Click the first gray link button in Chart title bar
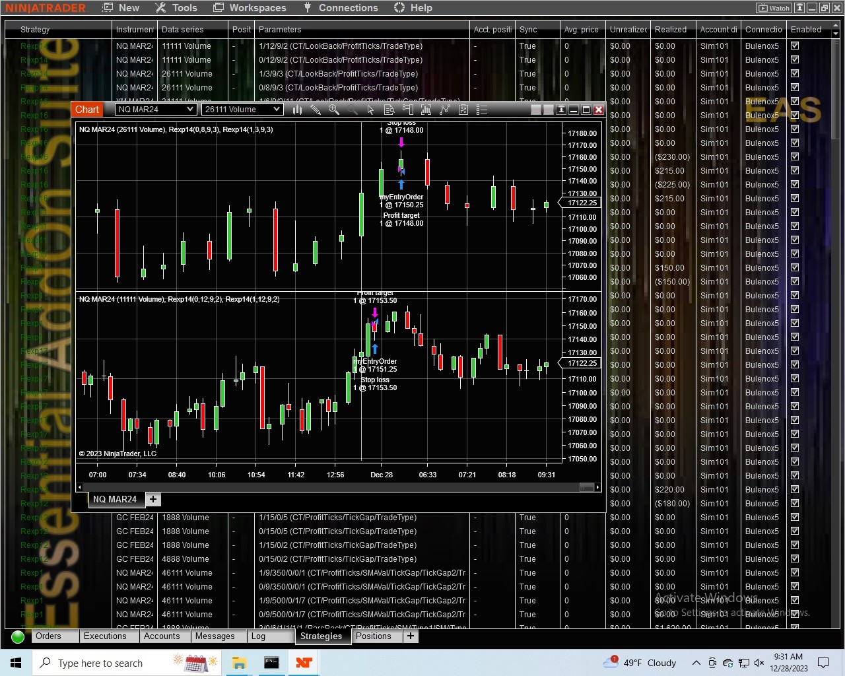 tap(536, 110)
